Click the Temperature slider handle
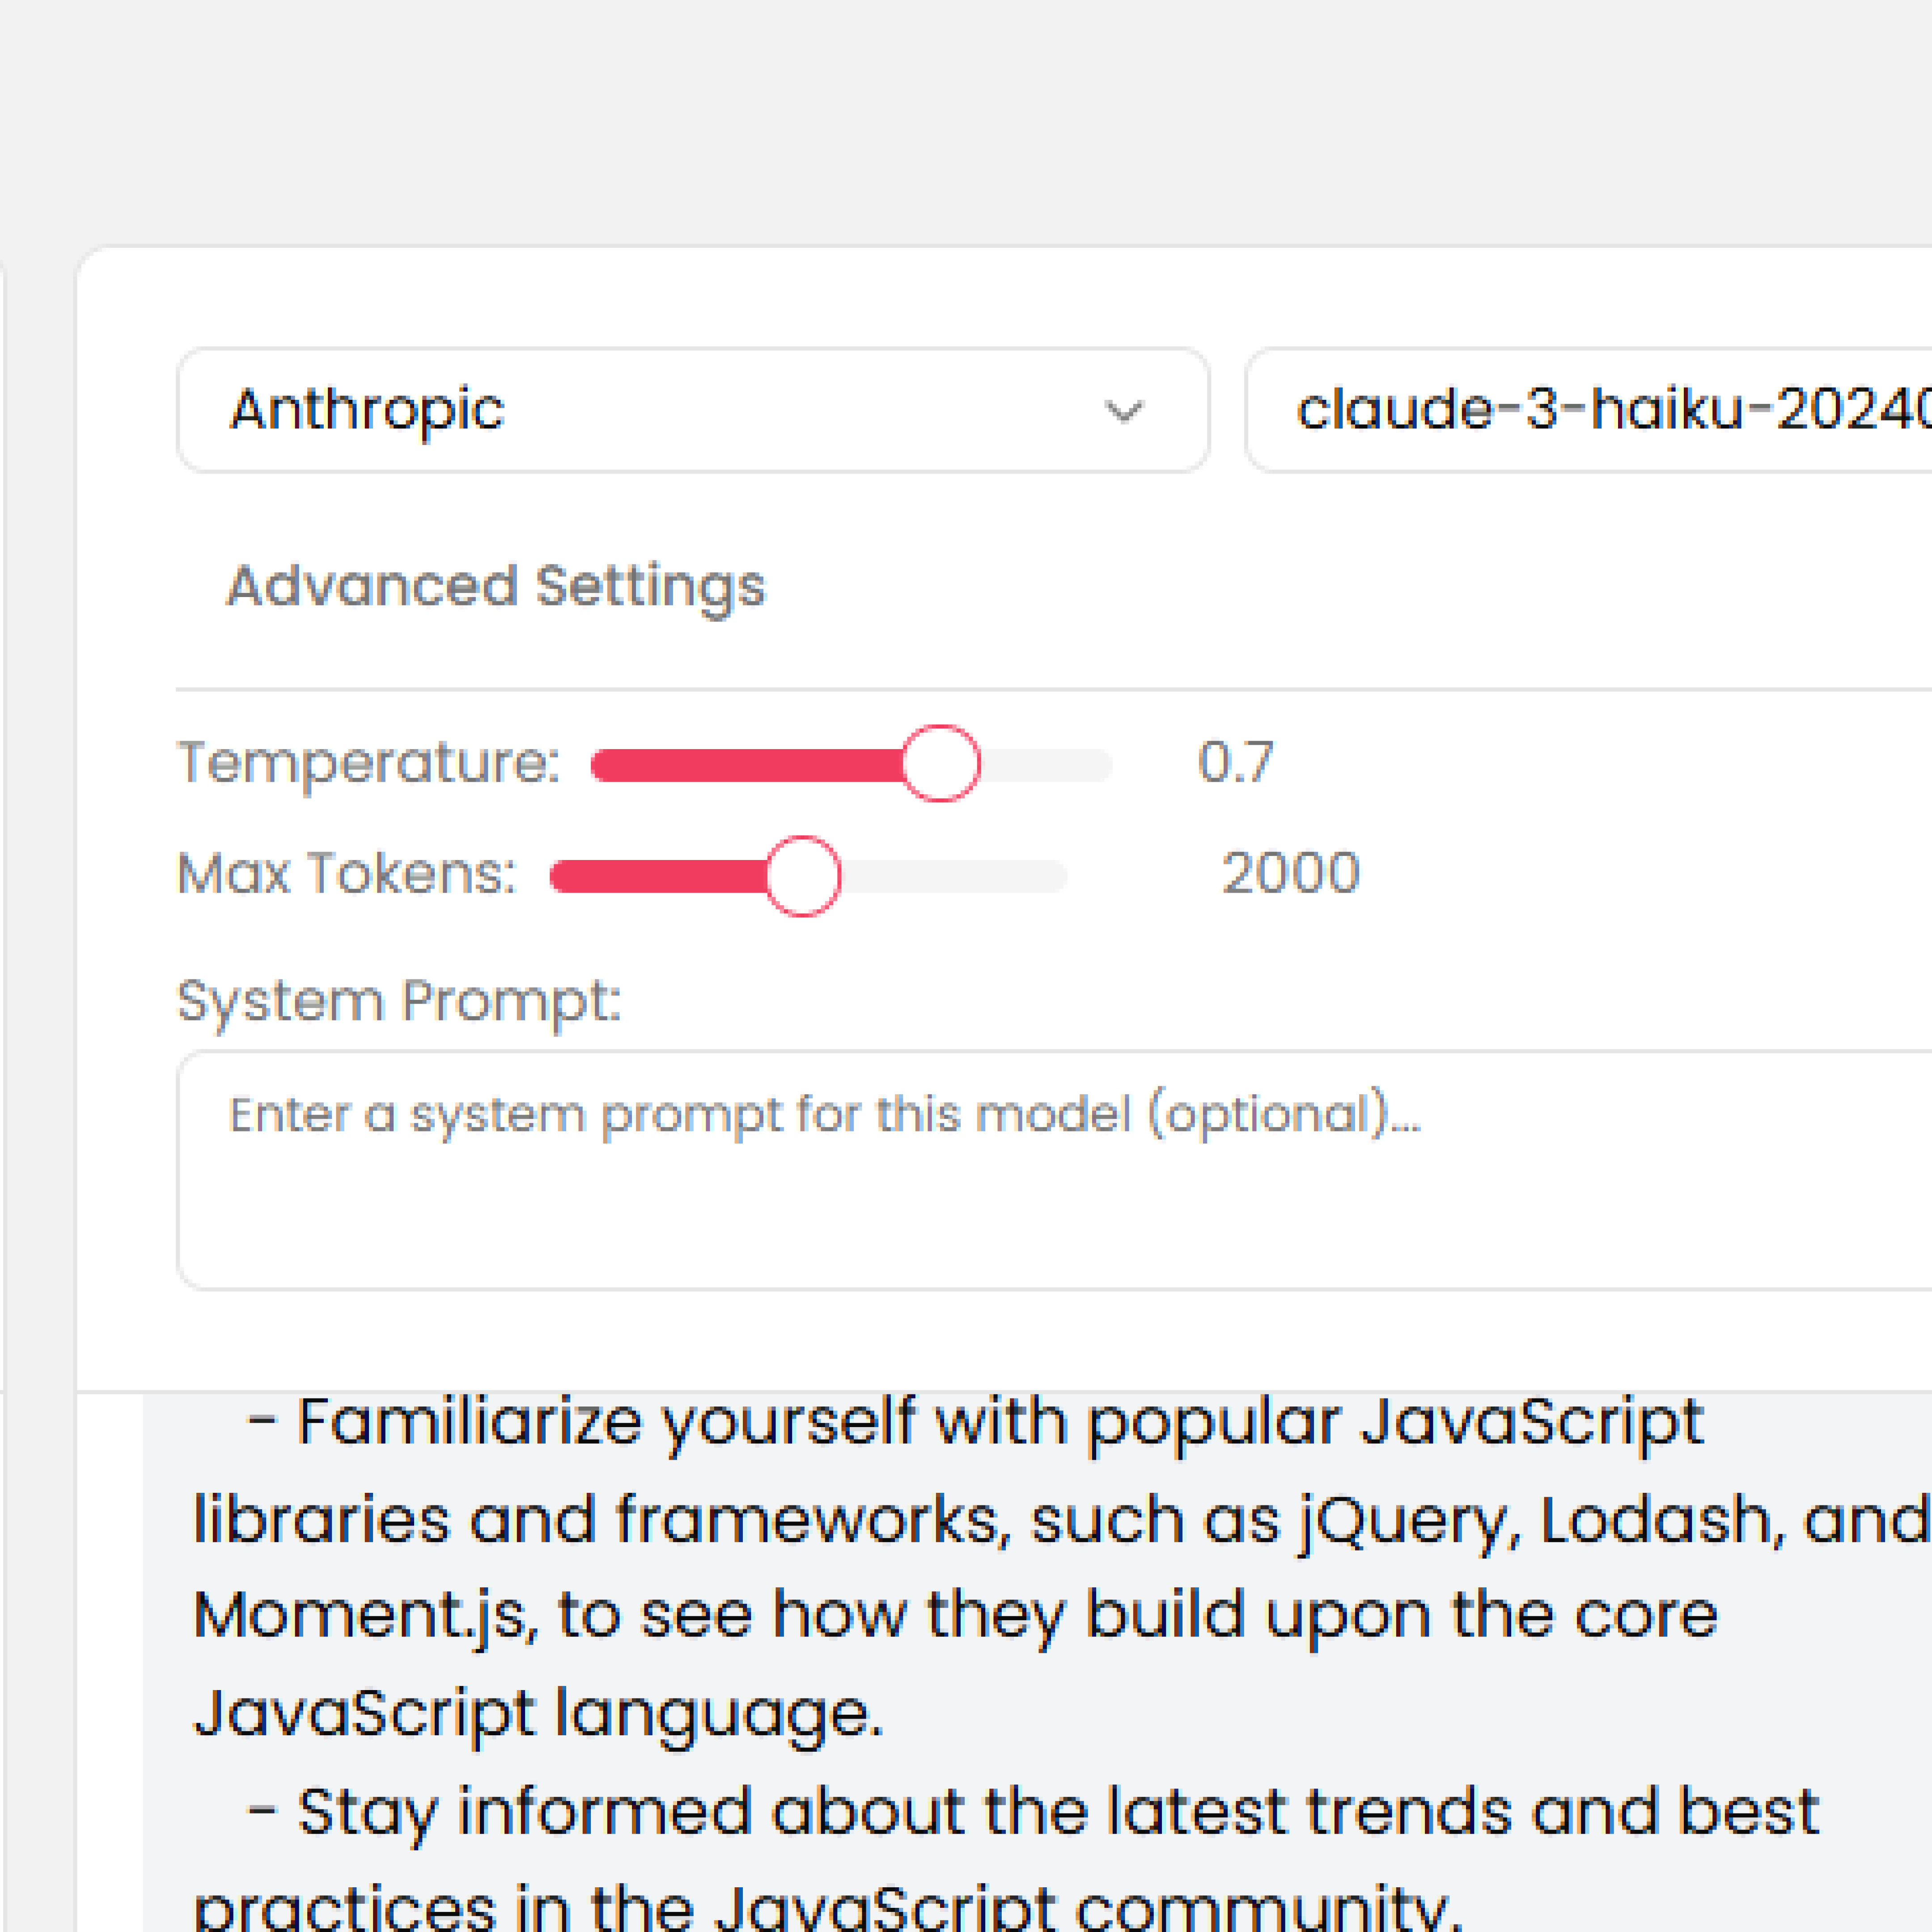 click(940, 764)
